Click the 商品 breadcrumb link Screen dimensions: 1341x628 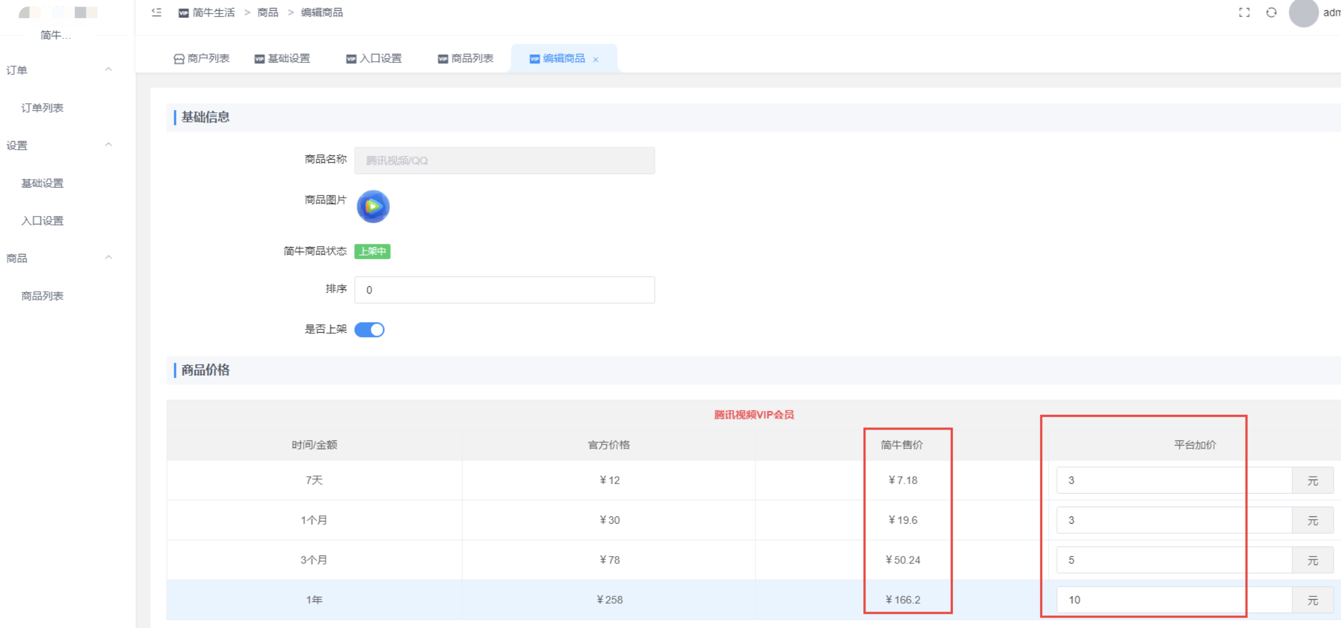268,12
